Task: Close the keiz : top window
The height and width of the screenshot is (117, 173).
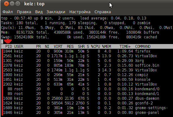Action: click(x=6, y=4)
